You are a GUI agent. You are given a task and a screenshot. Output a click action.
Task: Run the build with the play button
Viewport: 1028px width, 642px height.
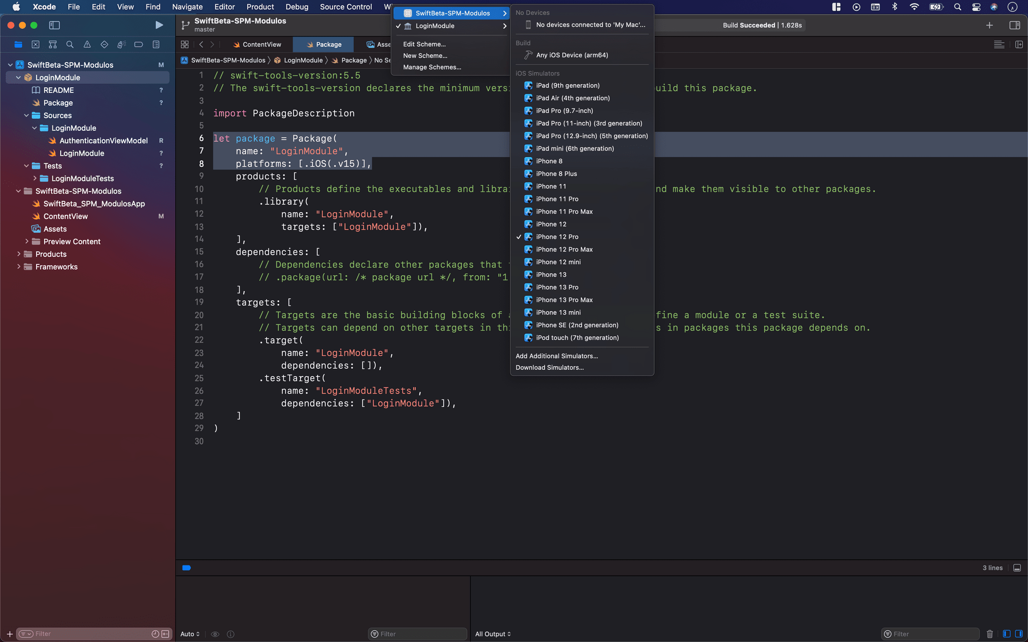(x=159, y=25)
